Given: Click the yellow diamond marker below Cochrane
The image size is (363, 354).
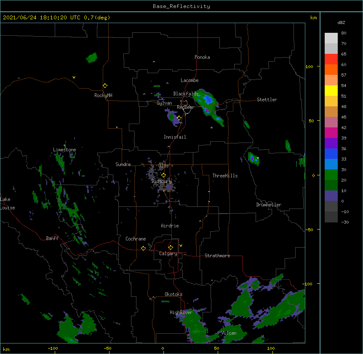Looking at the screenshot, I should (x=143, y=248).
